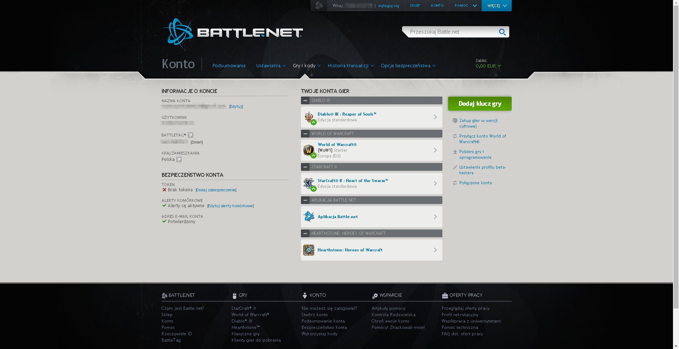Collapse the Aplikacja Battle.net section
Image resolution: width=679 pixels, height=349 pixels.
[305, 200]
